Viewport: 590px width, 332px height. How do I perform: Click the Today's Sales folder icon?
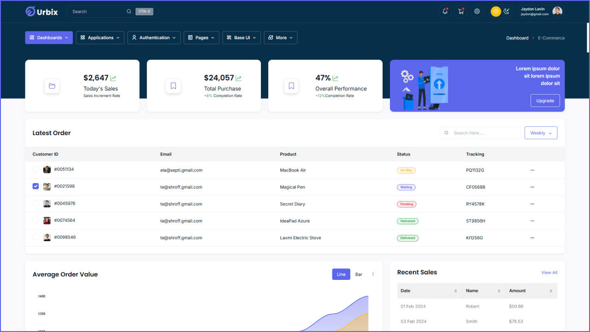coord(52,86)
